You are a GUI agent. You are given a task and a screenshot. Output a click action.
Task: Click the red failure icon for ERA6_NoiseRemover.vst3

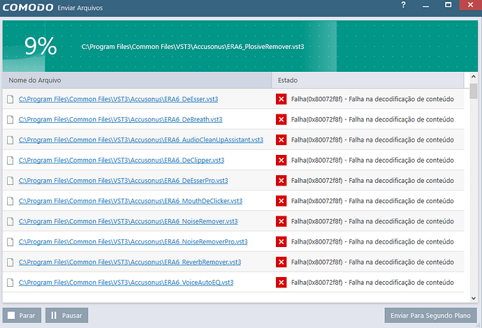coord(282,221)
